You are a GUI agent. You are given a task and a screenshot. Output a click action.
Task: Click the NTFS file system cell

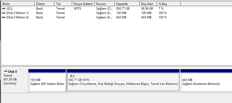tap(77, 9)
